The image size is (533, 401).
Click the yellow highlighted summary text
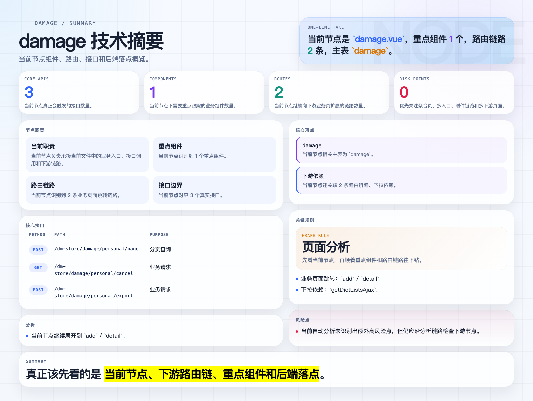click(212, 374)
